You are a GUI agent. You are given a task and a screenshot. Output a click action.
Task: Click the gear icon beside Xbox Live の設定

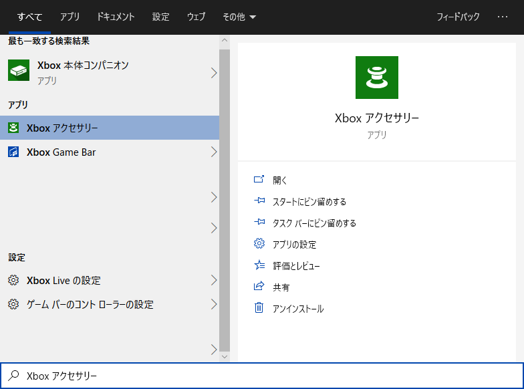coord(13,280)
